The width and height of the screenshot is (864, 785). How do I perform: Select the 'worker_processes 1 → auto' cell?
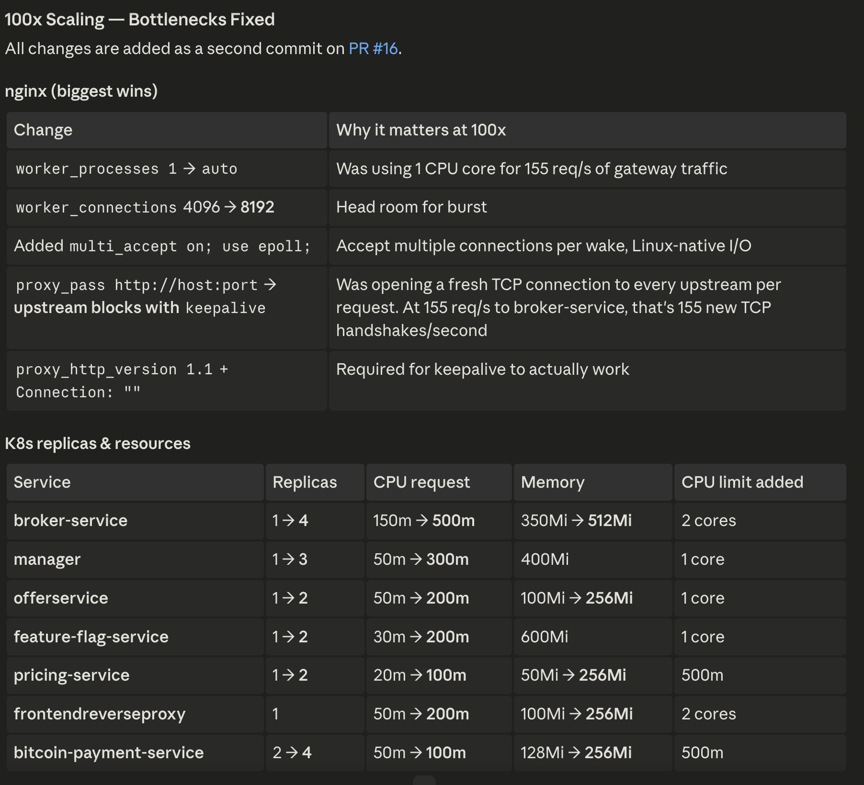coord(167,169)
